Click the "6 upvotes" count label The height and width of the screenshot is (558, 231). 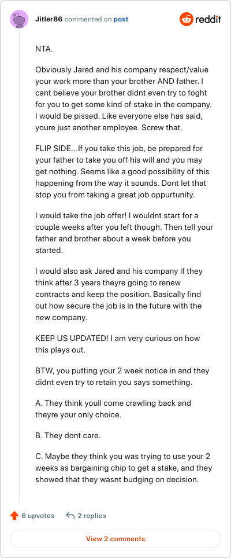pos(38,515)
